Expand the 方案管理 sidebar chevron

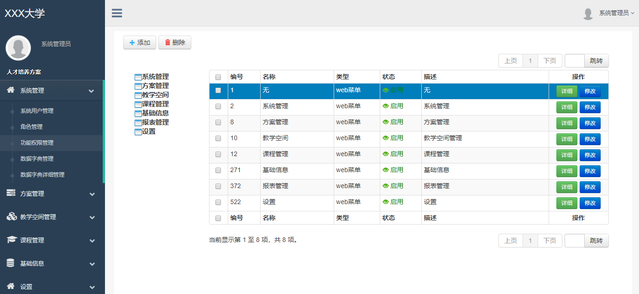click(x=92, y=194)
